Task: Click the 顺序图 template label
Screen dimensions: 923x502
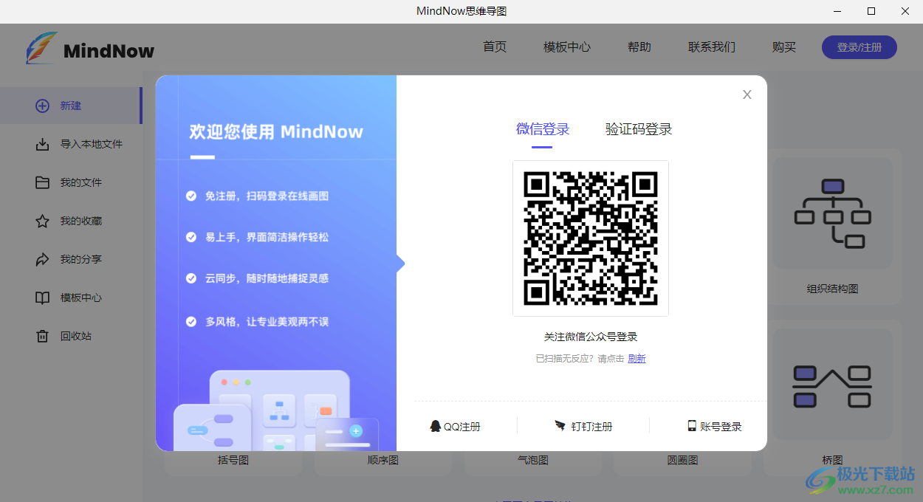Action: (383, 460)
